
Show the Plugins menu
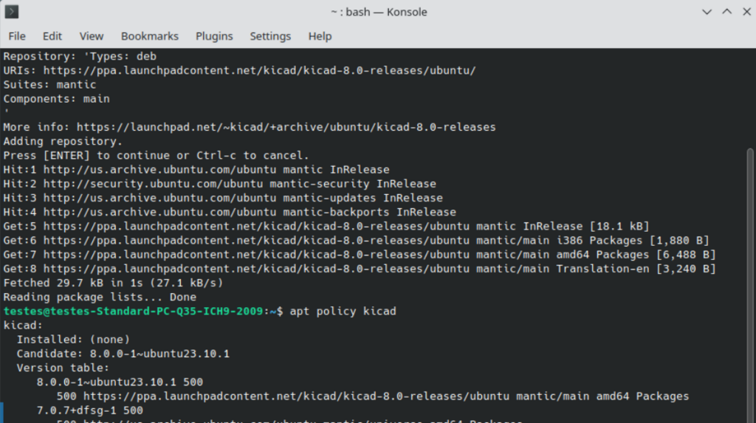[214, 36]
